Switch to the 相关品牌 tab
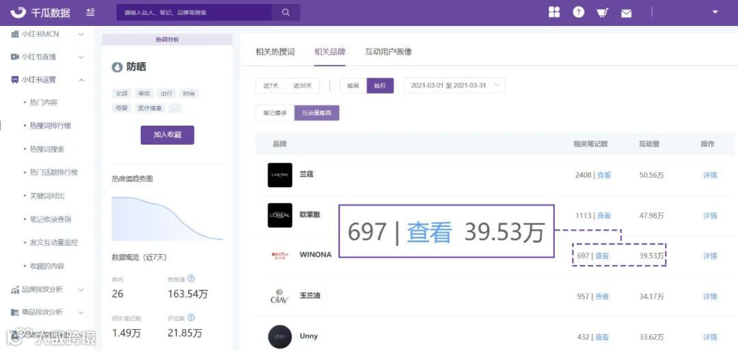Image resolution: width=738 pixels, height=351 pixels. point(330,52)
